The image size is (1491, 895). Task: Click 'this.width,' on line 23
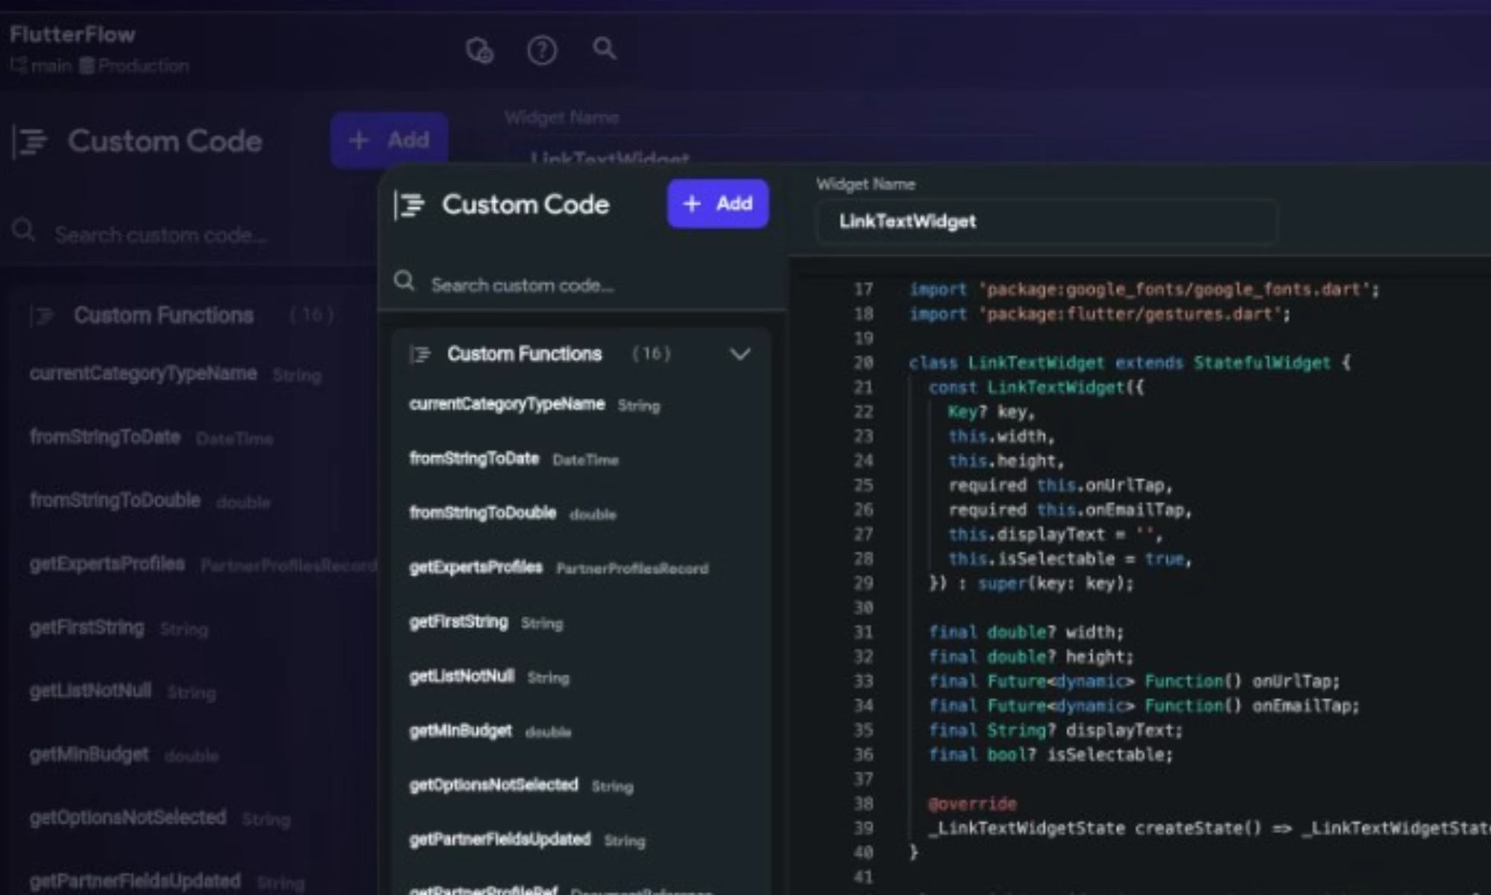[1001, 436]
